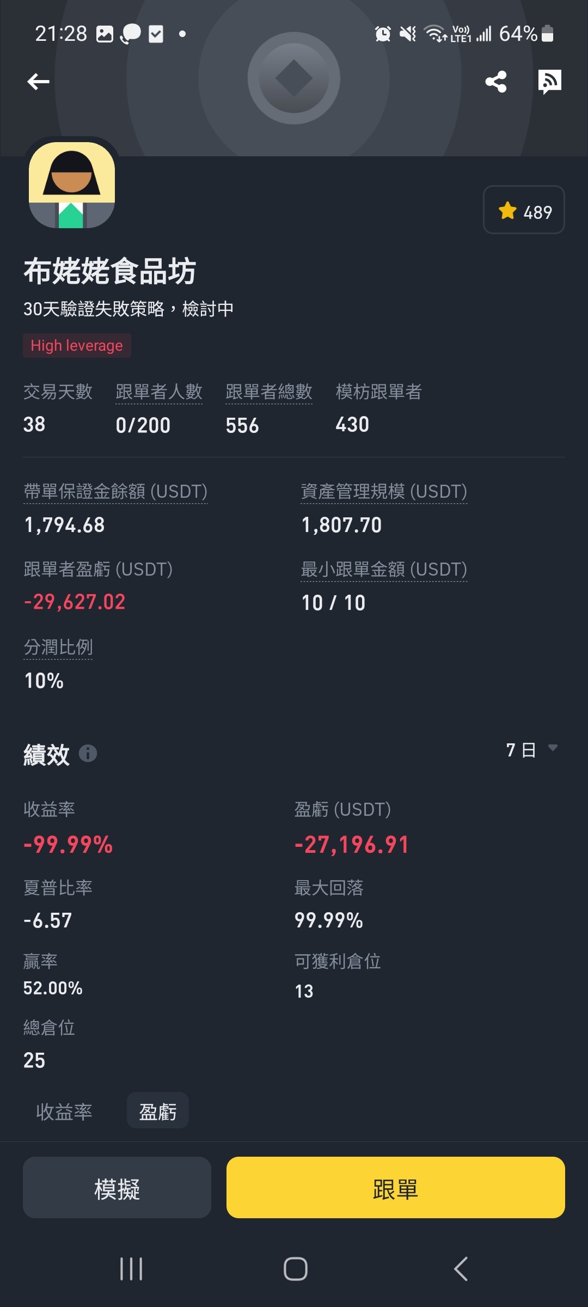Tap the 帶單保證金餘額 (USDT) label
Image resolution: width=588 pixels, height=1307 pixels.
[x=115, y=492]
